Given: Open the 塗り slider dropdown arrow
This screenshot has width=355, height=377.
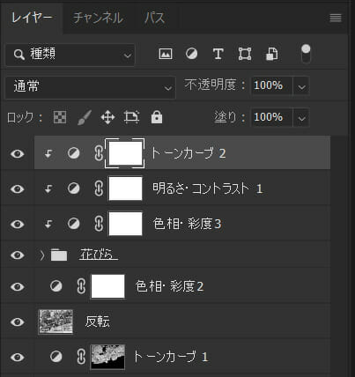Looking at the screenshot, I should (301, 118).
